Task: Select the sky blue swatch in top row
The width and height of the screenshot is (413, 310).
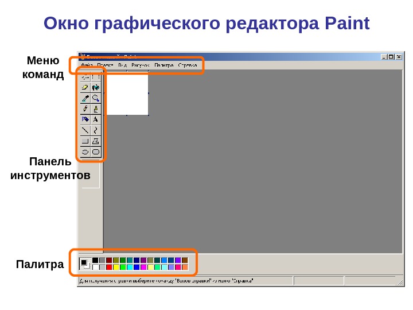Action: [164, 261]
